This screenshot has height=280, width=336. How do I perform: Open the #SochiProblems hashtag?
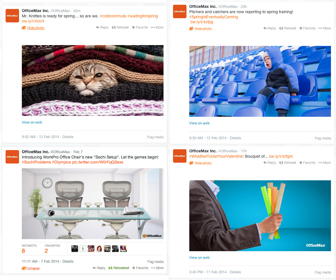coord(36,162)
